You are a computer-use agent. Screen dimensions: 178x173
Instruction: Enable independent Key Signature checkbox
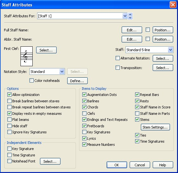(9, 148)
